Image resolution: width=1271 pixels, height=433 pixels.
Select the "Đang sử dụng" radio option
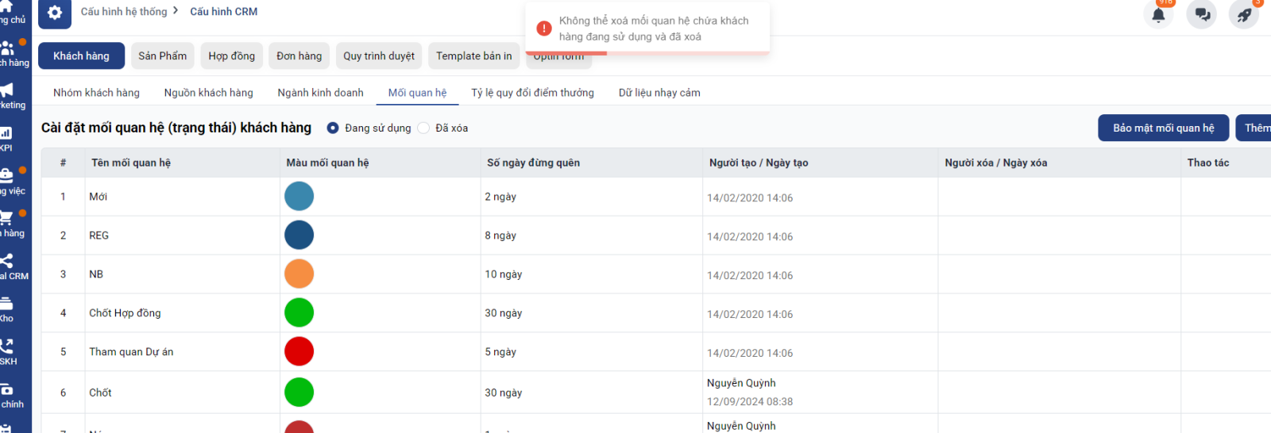click(x=333, y=128)
